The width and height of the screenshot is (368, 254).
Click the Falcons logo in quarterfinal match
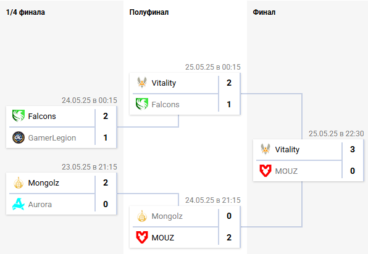click(19, 116)
